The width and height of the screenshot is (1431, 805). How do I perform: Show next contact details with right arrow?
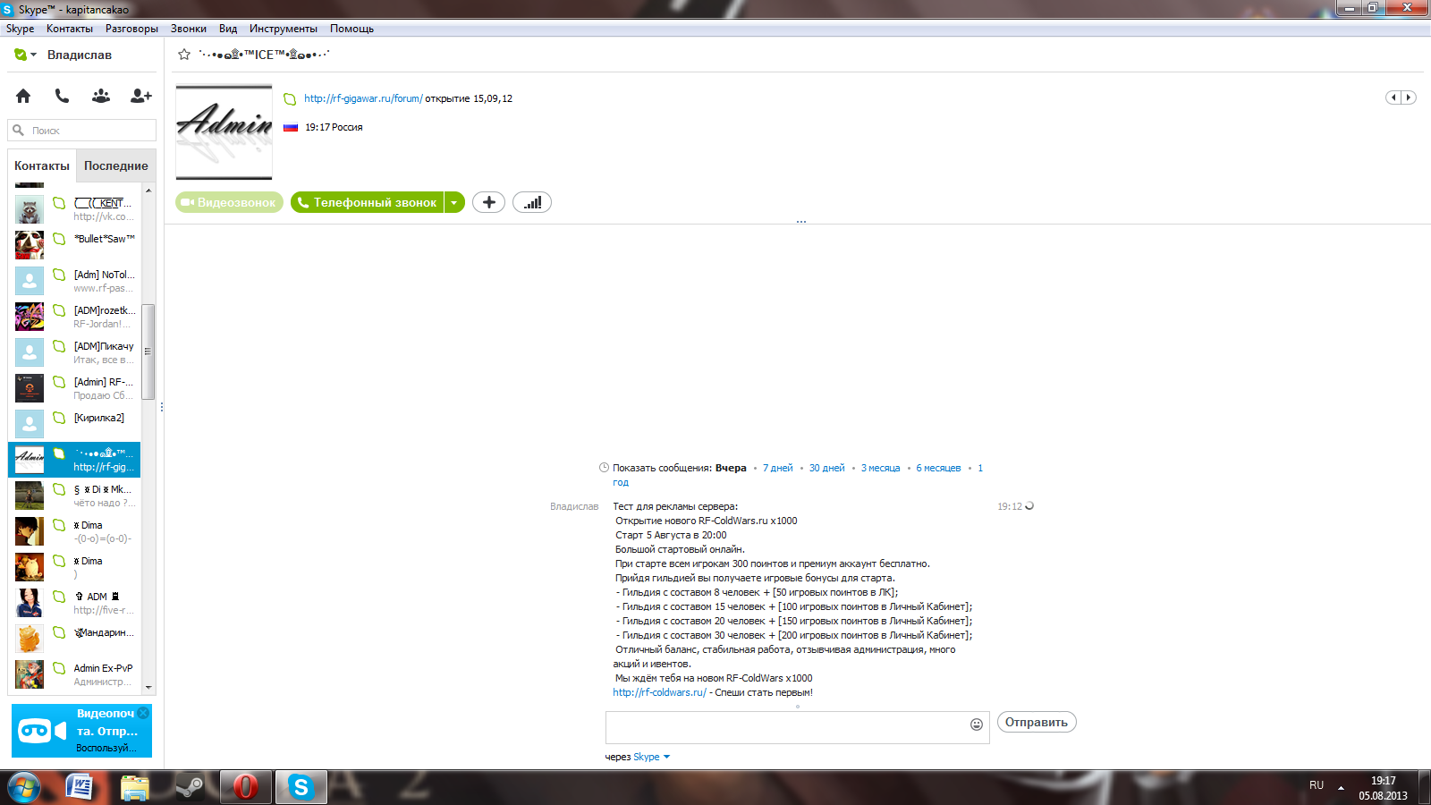point(1409,97)
